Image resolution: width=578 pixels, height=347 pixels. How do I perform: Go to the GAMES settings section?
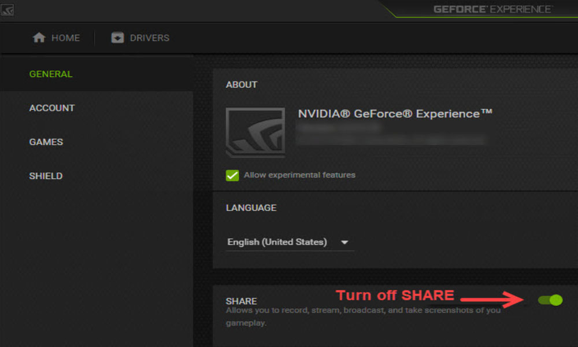(x=97, y=142)
